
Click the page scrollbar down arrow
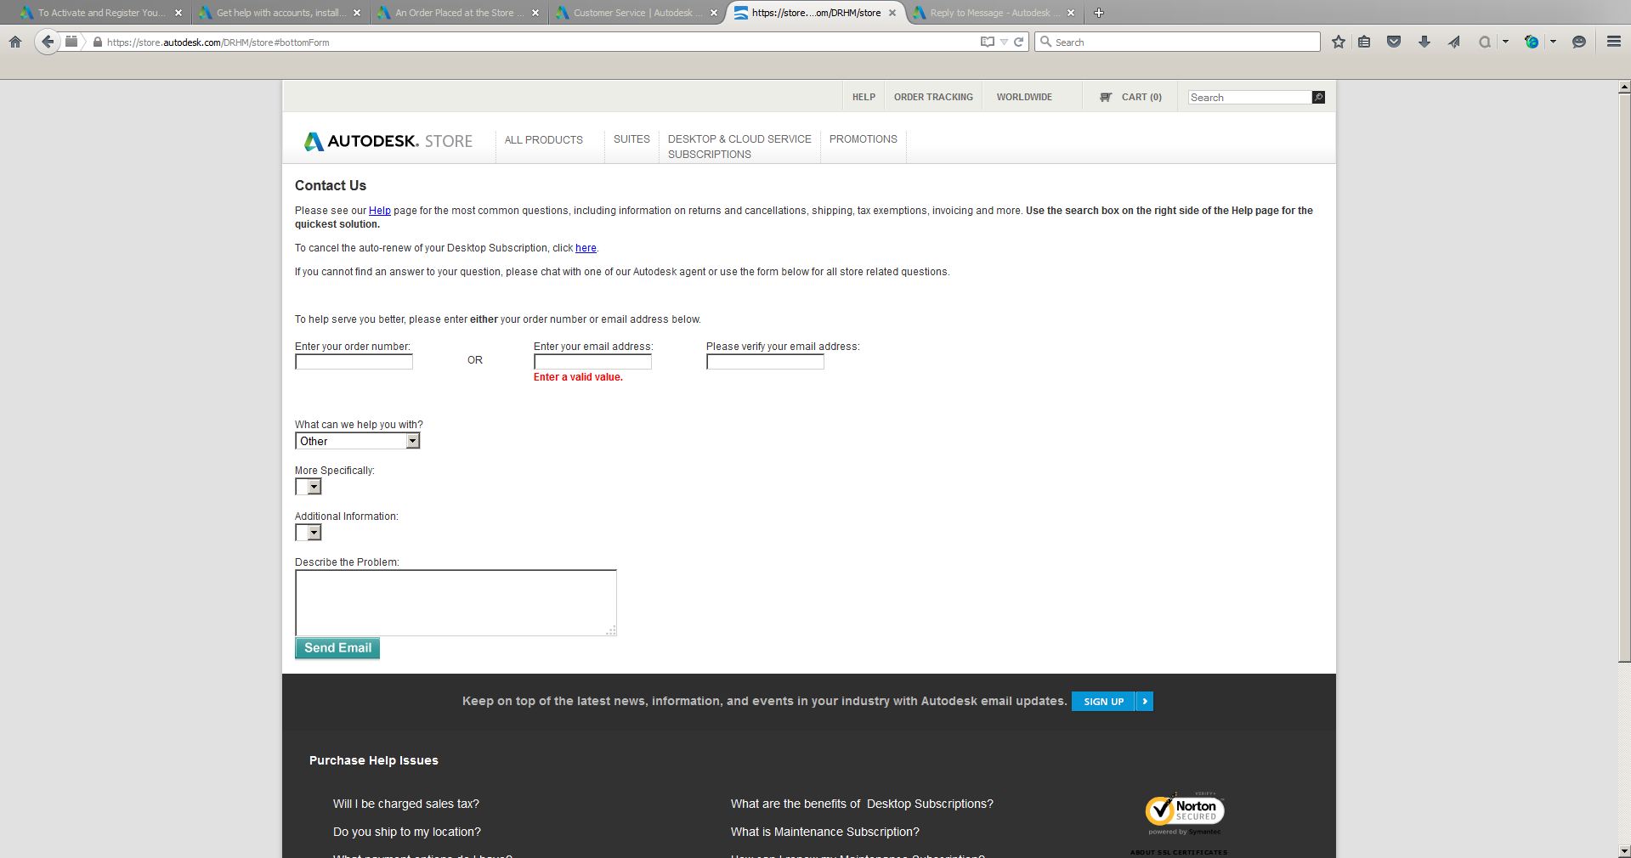coord(1624,851)
